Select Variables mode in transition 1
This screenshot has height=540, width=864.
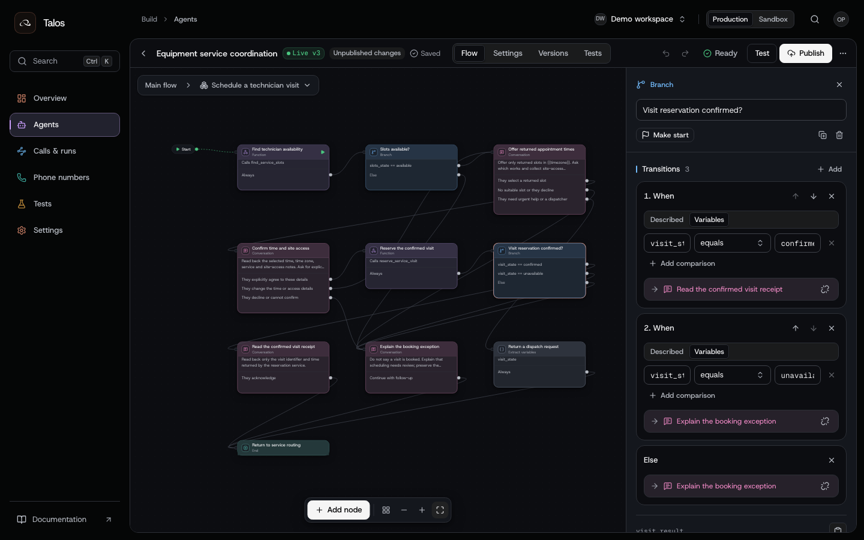coord(709,220)
